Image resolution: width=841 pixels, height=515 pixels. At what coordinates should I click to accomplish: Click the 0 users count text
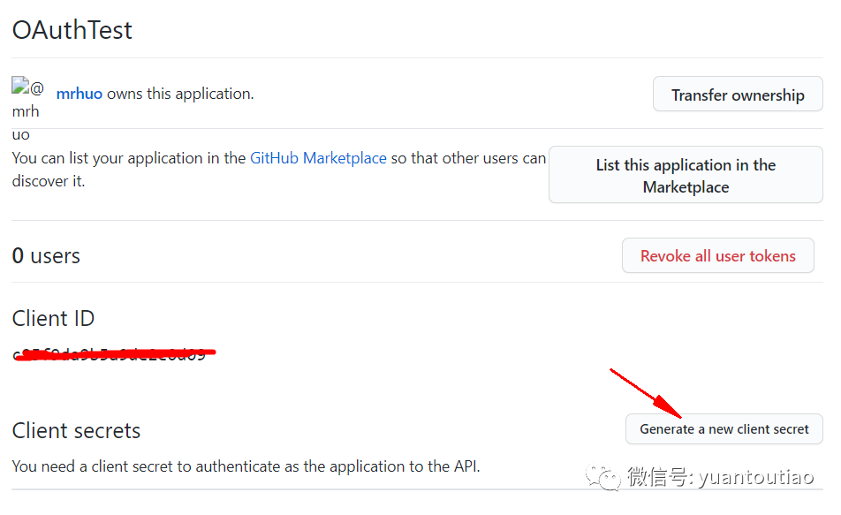46,256
